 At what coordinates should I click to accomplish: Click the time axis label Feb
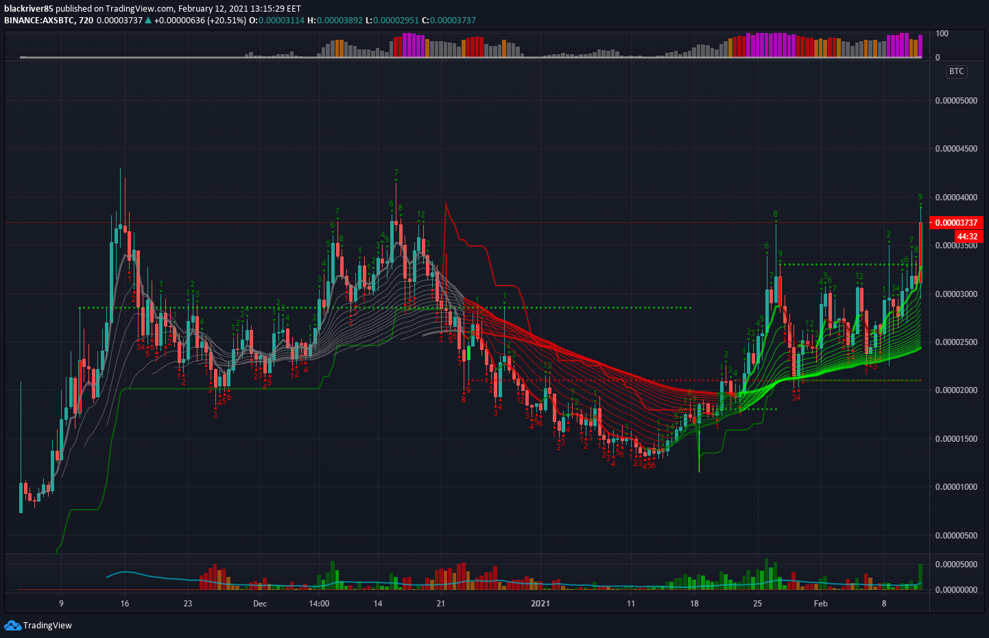pos(820,604)
